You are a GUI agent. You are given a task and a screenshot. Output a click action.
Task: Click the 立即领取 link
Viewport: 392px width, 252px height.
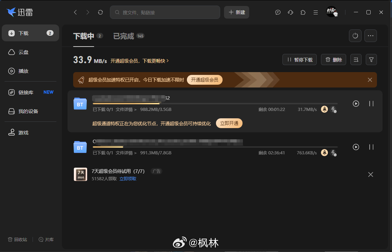[128, 179]
